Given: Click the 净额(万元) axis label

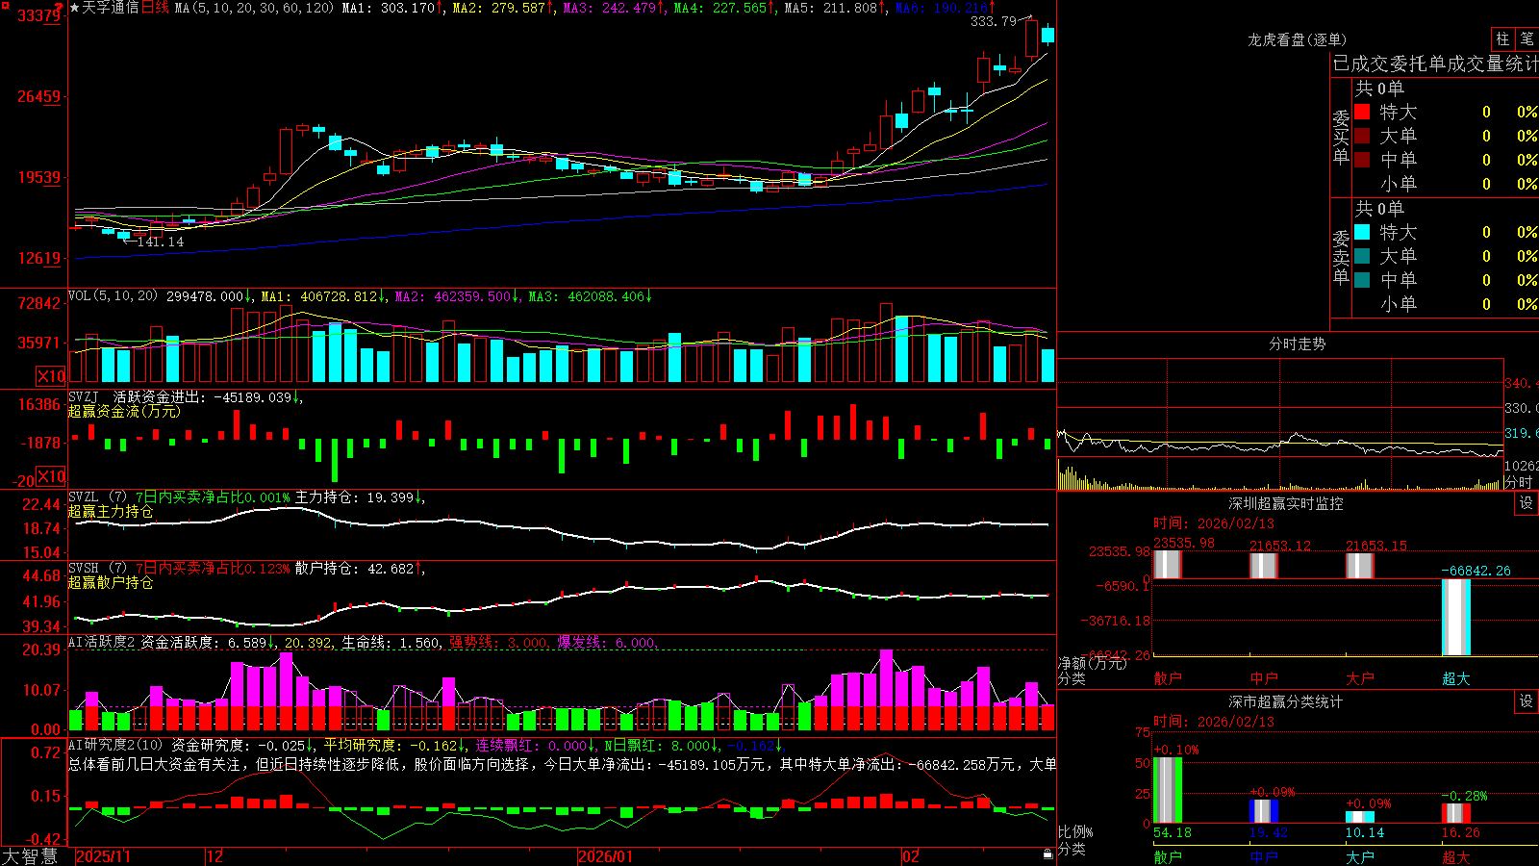Looking at the screenshot, I should click(x=1091, y=663).
